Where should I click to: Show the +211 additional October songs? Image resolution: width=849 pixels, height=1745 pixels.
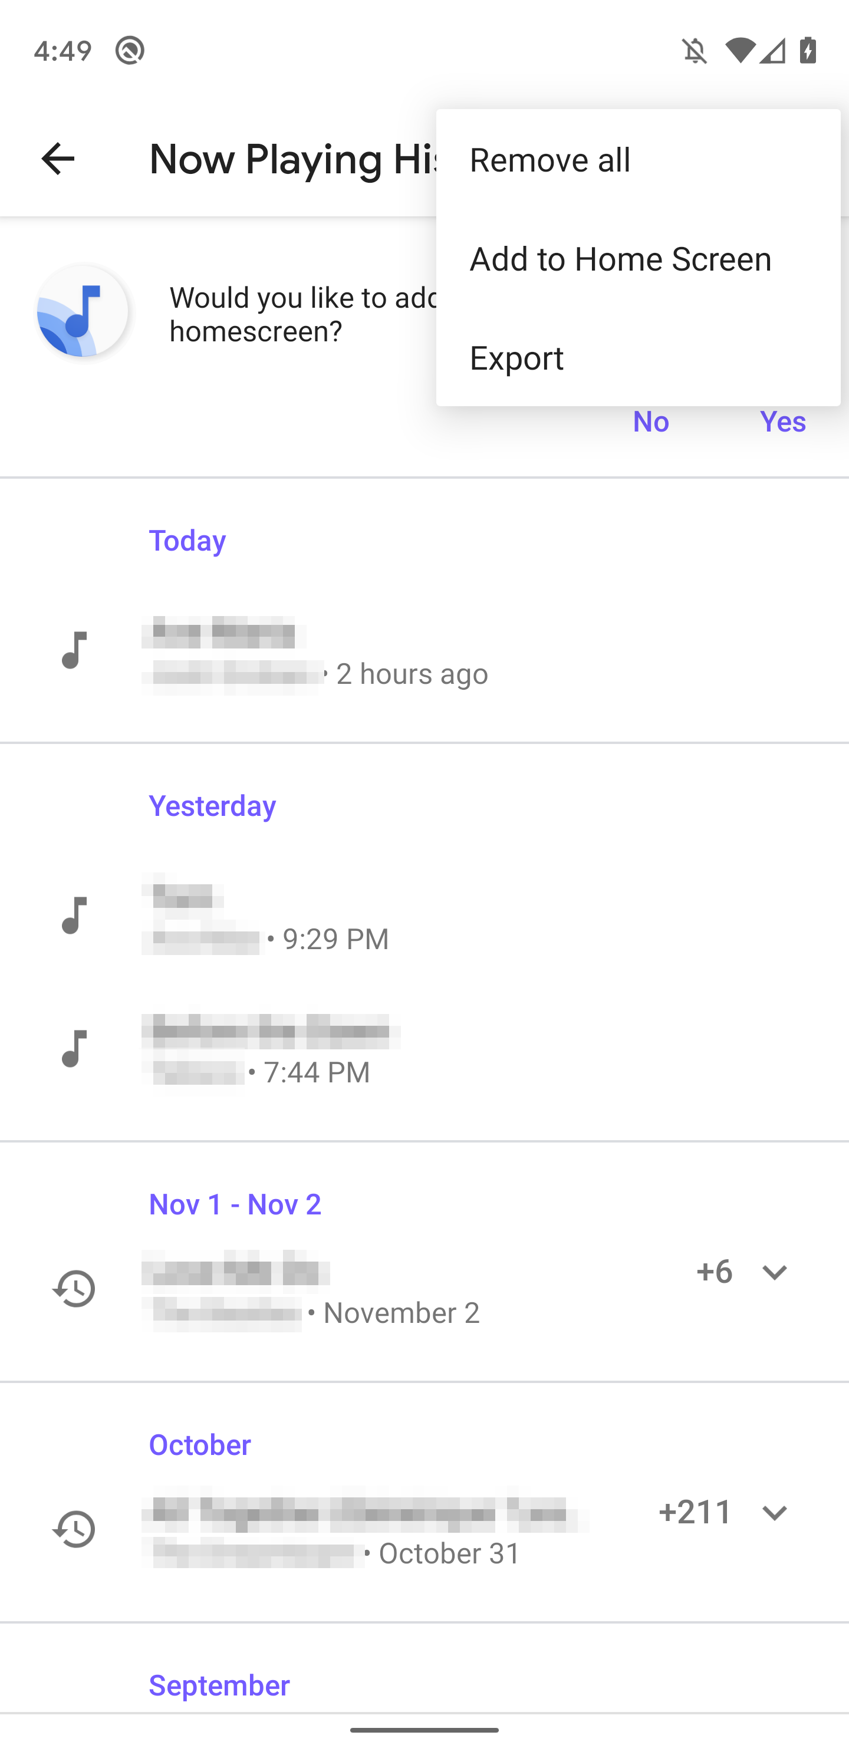(695, 1512)
